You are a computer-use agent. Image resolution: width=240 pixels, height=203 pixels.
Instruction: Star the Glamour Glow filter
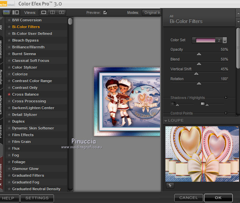9,169
